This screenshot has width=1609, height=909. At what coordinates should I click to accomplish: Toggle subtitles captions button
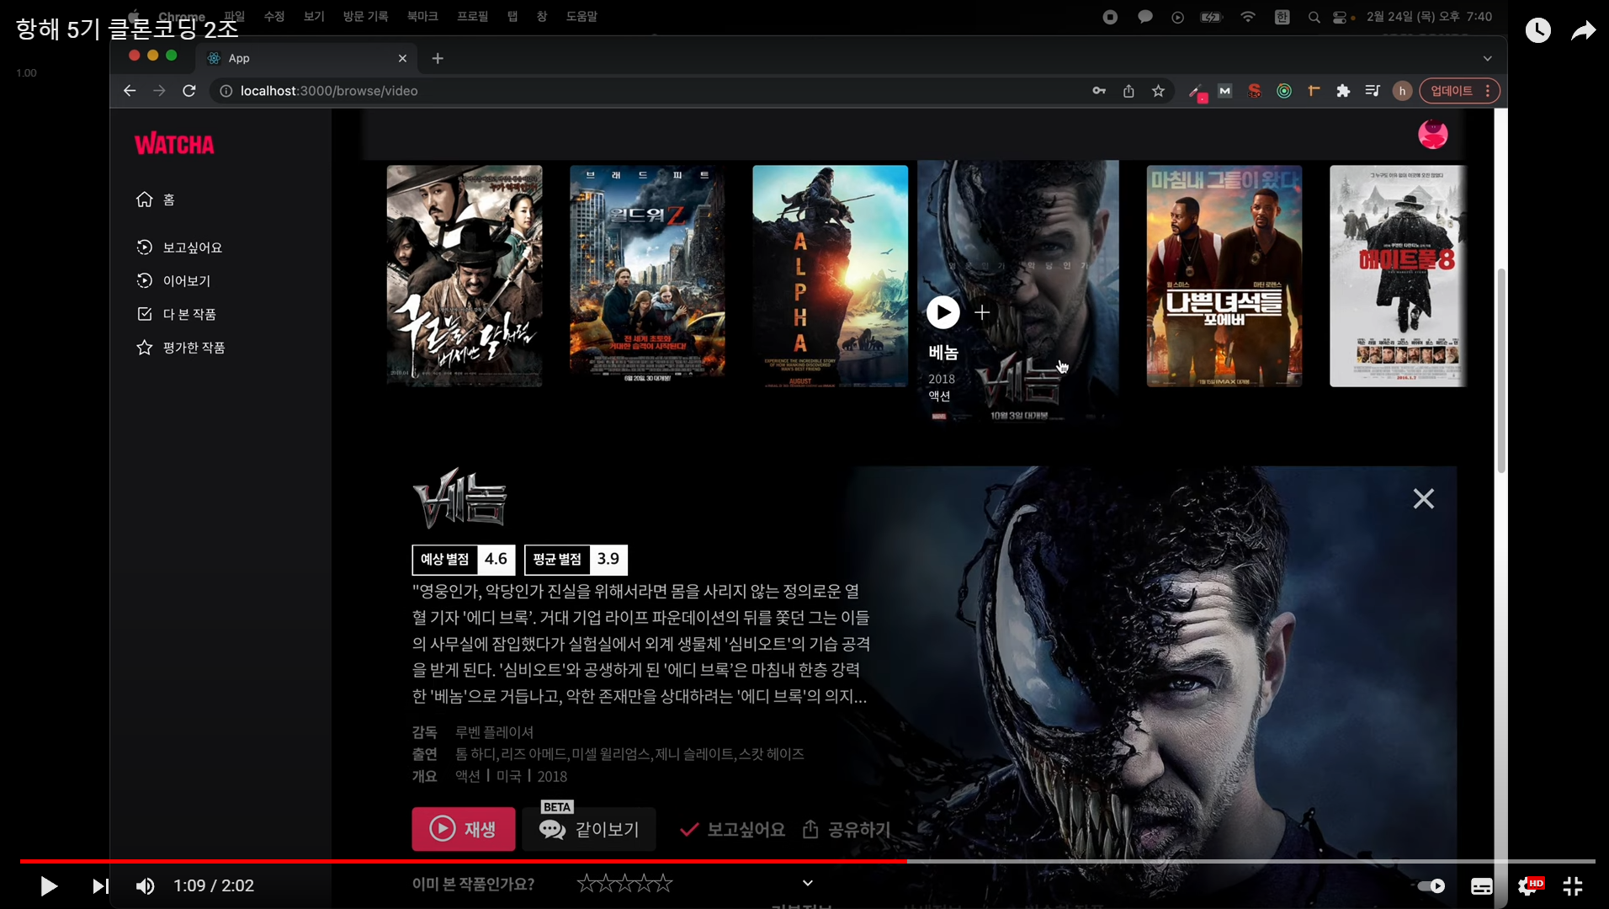1482,886
